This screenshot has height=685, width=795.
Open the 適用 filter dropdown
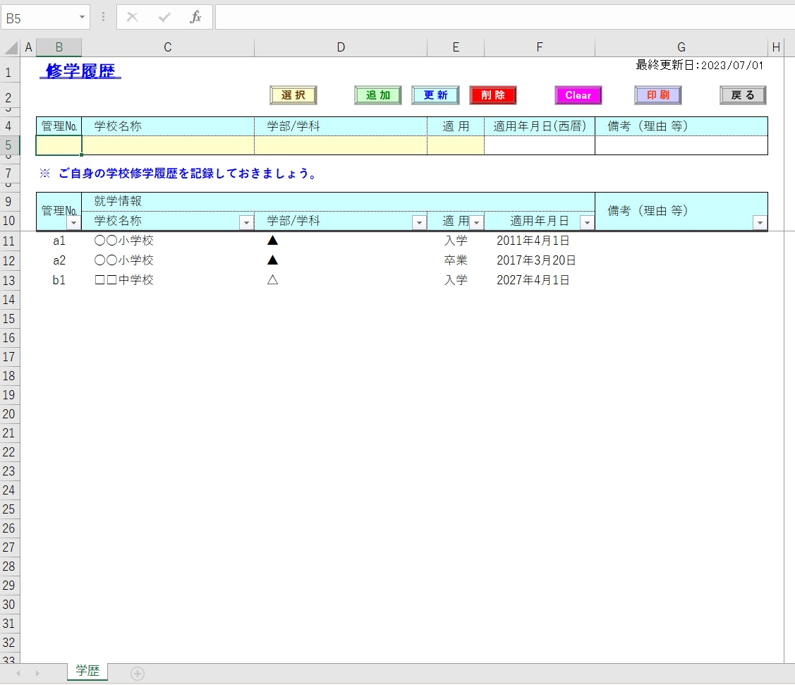477,223
